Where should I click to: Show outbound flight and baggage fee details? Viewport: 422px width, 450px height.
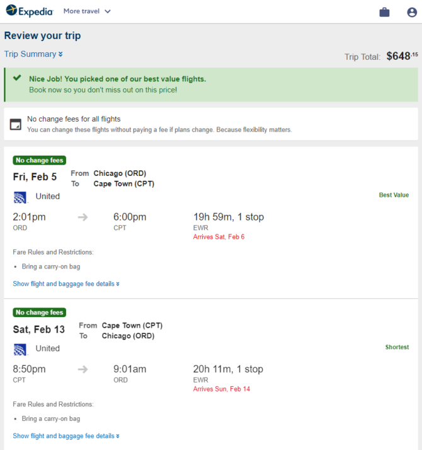click(66, 284)
